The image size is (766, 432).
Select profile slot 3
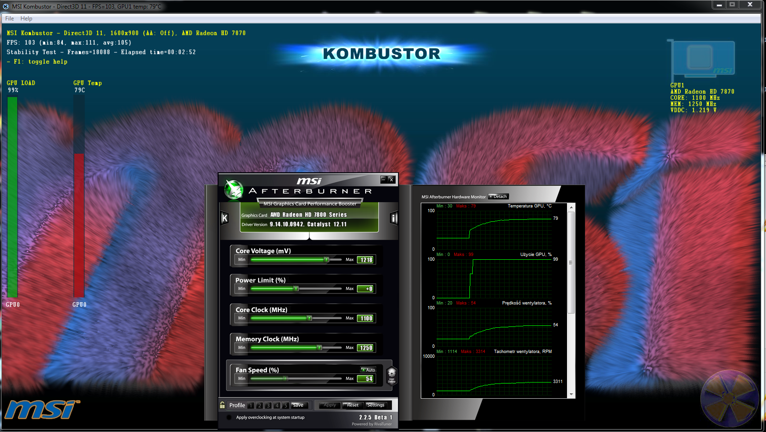click(x=268, y=405)
